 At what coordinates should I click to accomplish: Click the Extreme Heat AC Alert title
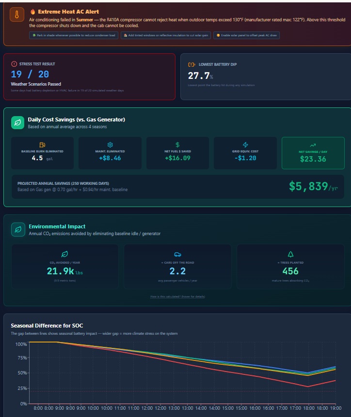pyautogui.click(x=68, y=12)
